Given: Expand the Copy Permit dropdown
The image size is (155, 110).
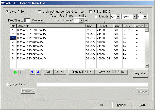Looking at the screenshot, I should tap(135, 17).
